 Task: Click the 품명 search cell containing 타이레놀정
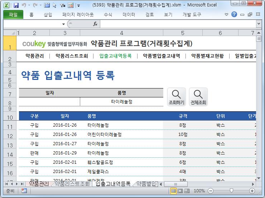pos(122,102)
